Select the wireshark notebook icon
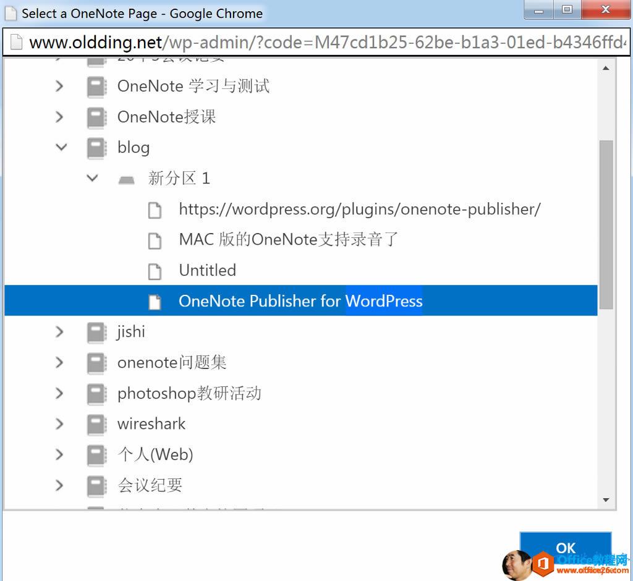The image size is (633, 581). (x=96, y=424)
